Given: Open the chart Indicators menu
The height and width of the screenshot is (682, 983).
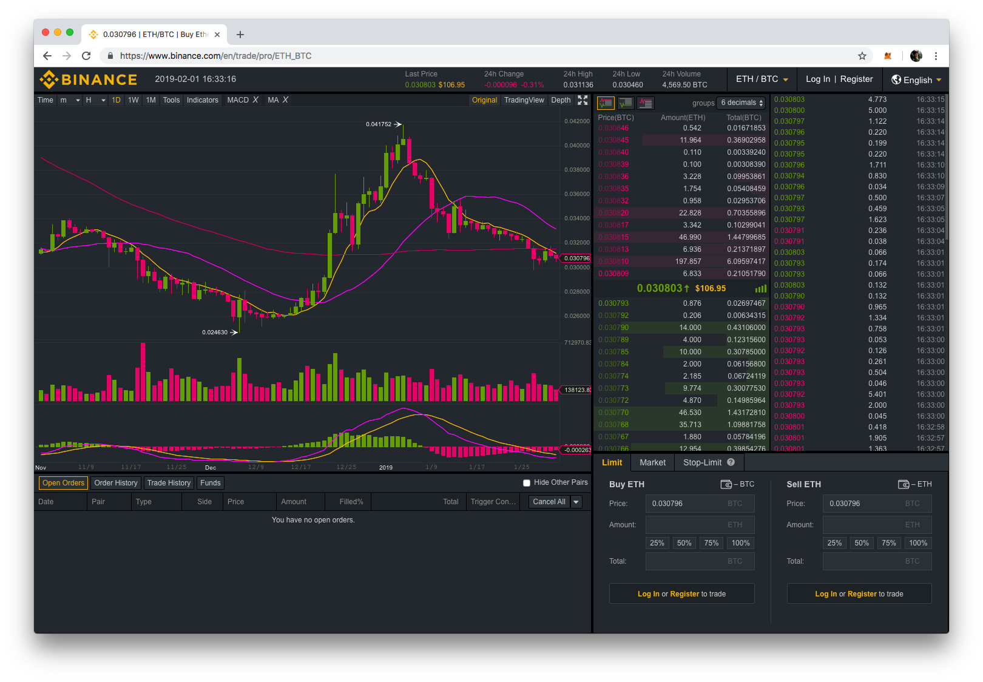Looking at the screenshot, I should coord(203,100).
